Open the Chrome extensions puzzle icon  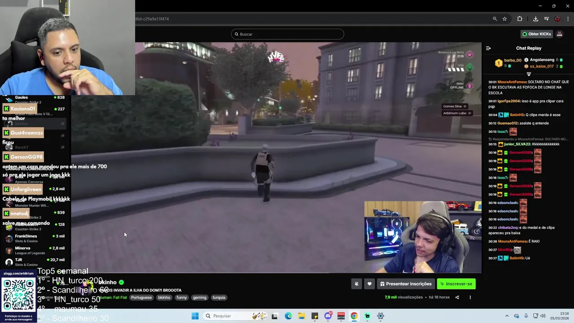520,19
